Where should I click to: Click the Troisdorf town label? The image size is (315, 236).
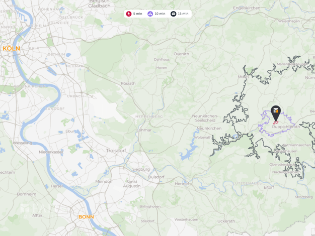[116, 151]
